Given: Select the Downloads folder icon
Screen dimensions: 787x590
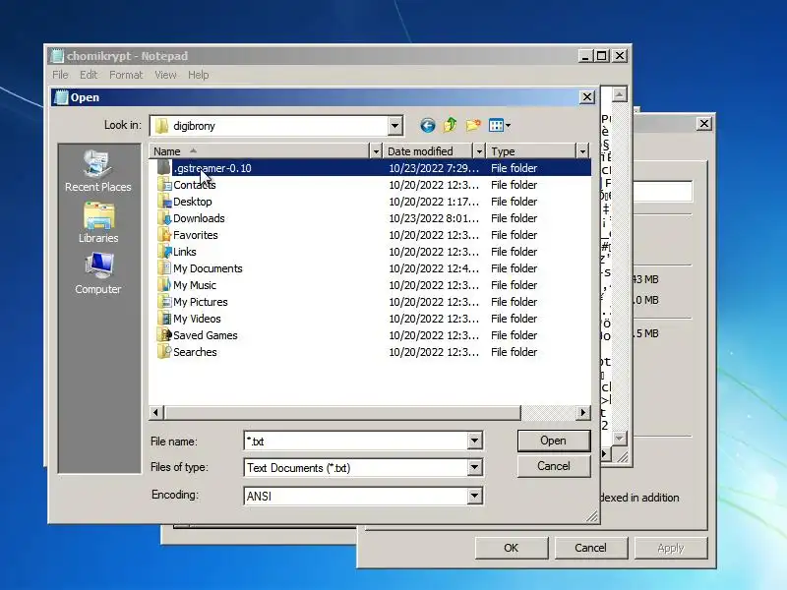Looking at the screenshot, I should [164, 218].
